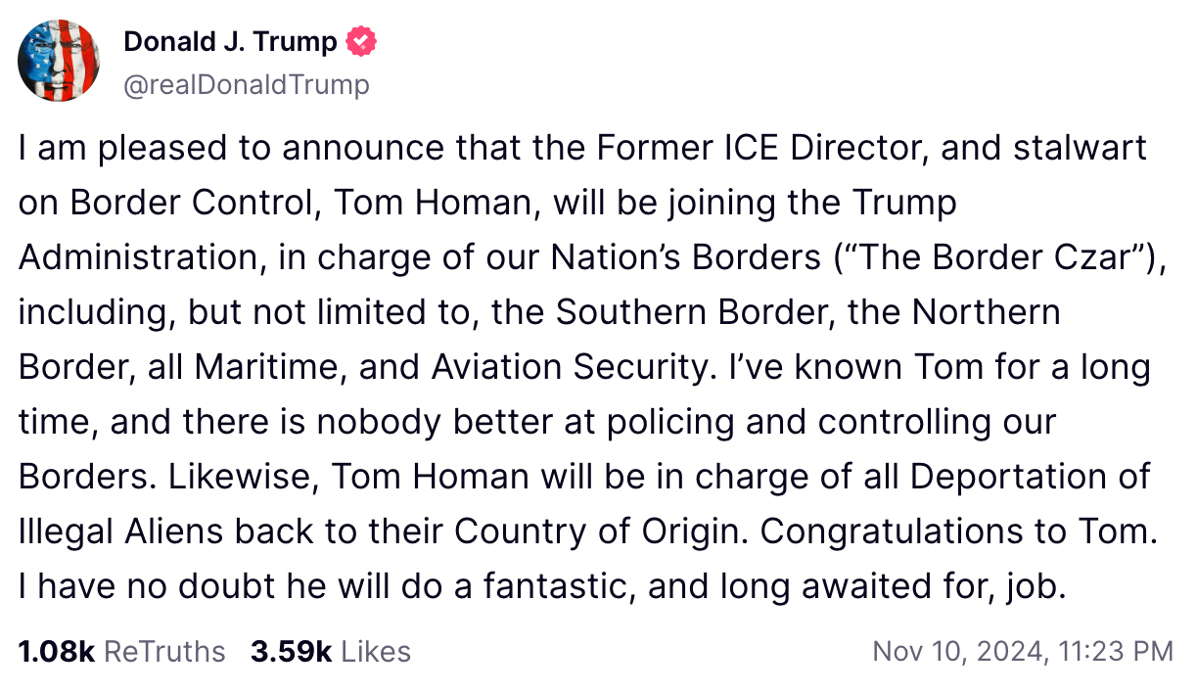Viewport: 1196px width, 693px height.
Task: Open the @realDonaldTrump handle link
Action: (x=247, y=85)
